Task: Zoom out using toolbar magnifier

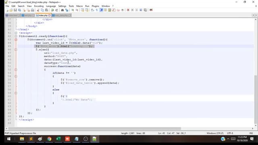Action: tap(77, 10)
